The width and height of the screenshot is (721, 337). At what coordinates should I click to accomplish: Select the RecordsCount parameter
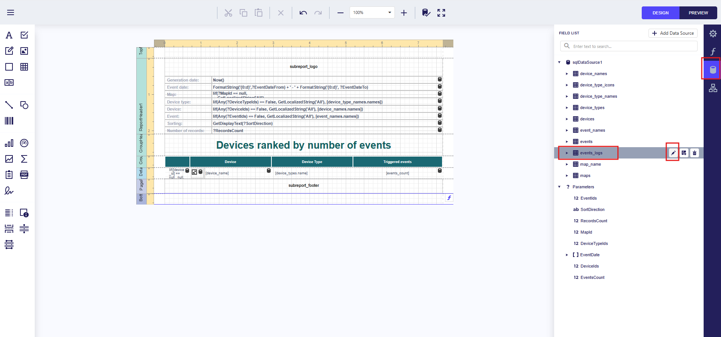[x=594, y=221]
